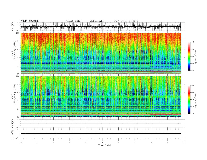Click the ch.2 colorbar "log(PSD)(V²/Hz)" label
The height and width of the screenshot is (160, 207).
click(196, 100)
